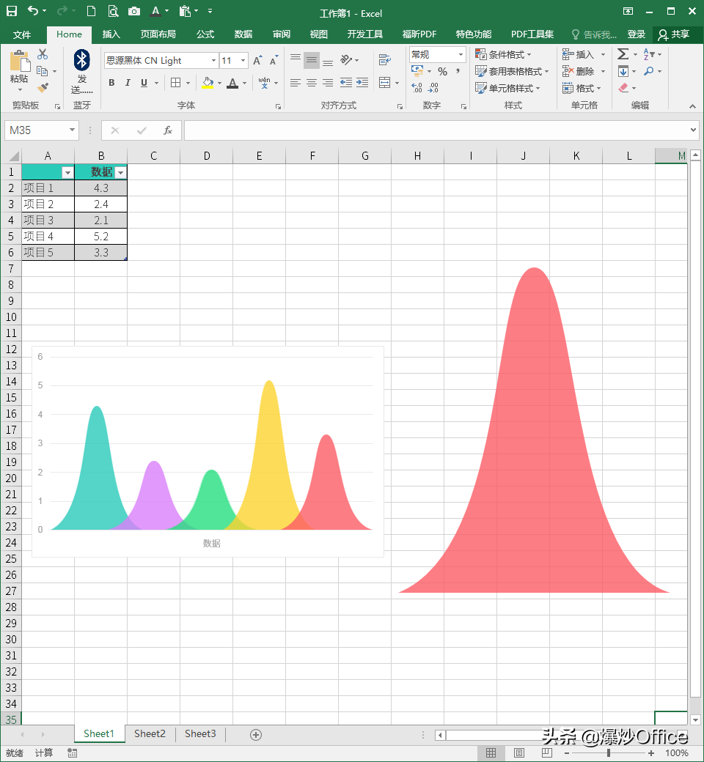704x762 pixels.
Task: Click the percent style icon
Action: click(x=442, y=72)
